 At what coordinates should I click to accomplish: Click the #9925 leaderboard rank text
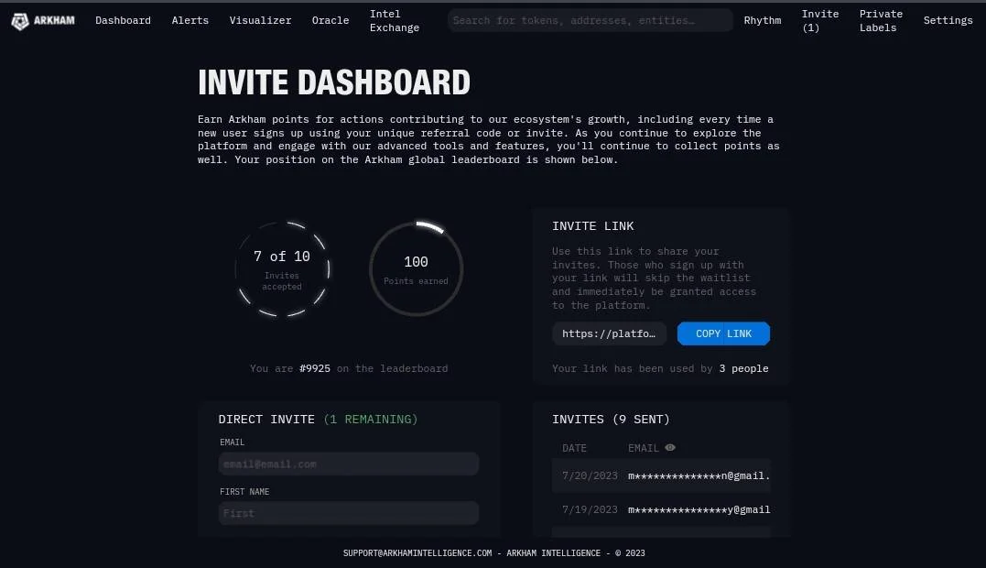(x=314, y=368)
